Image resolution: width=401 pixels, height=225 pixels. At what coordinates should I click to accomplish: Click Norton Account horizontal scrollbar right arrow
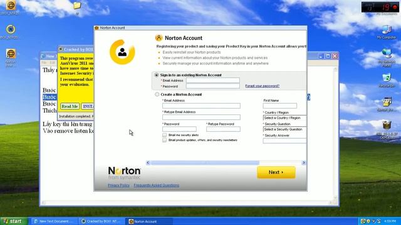coord(303,162)
